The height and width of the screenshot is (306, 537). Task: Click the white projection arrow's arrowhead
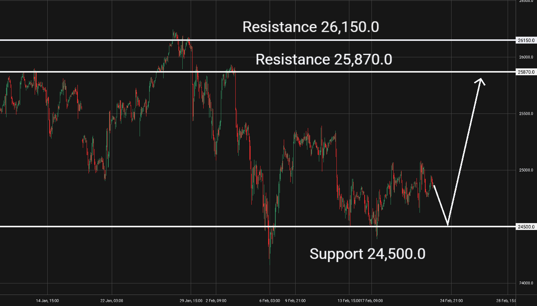click(x=481, y=81)
